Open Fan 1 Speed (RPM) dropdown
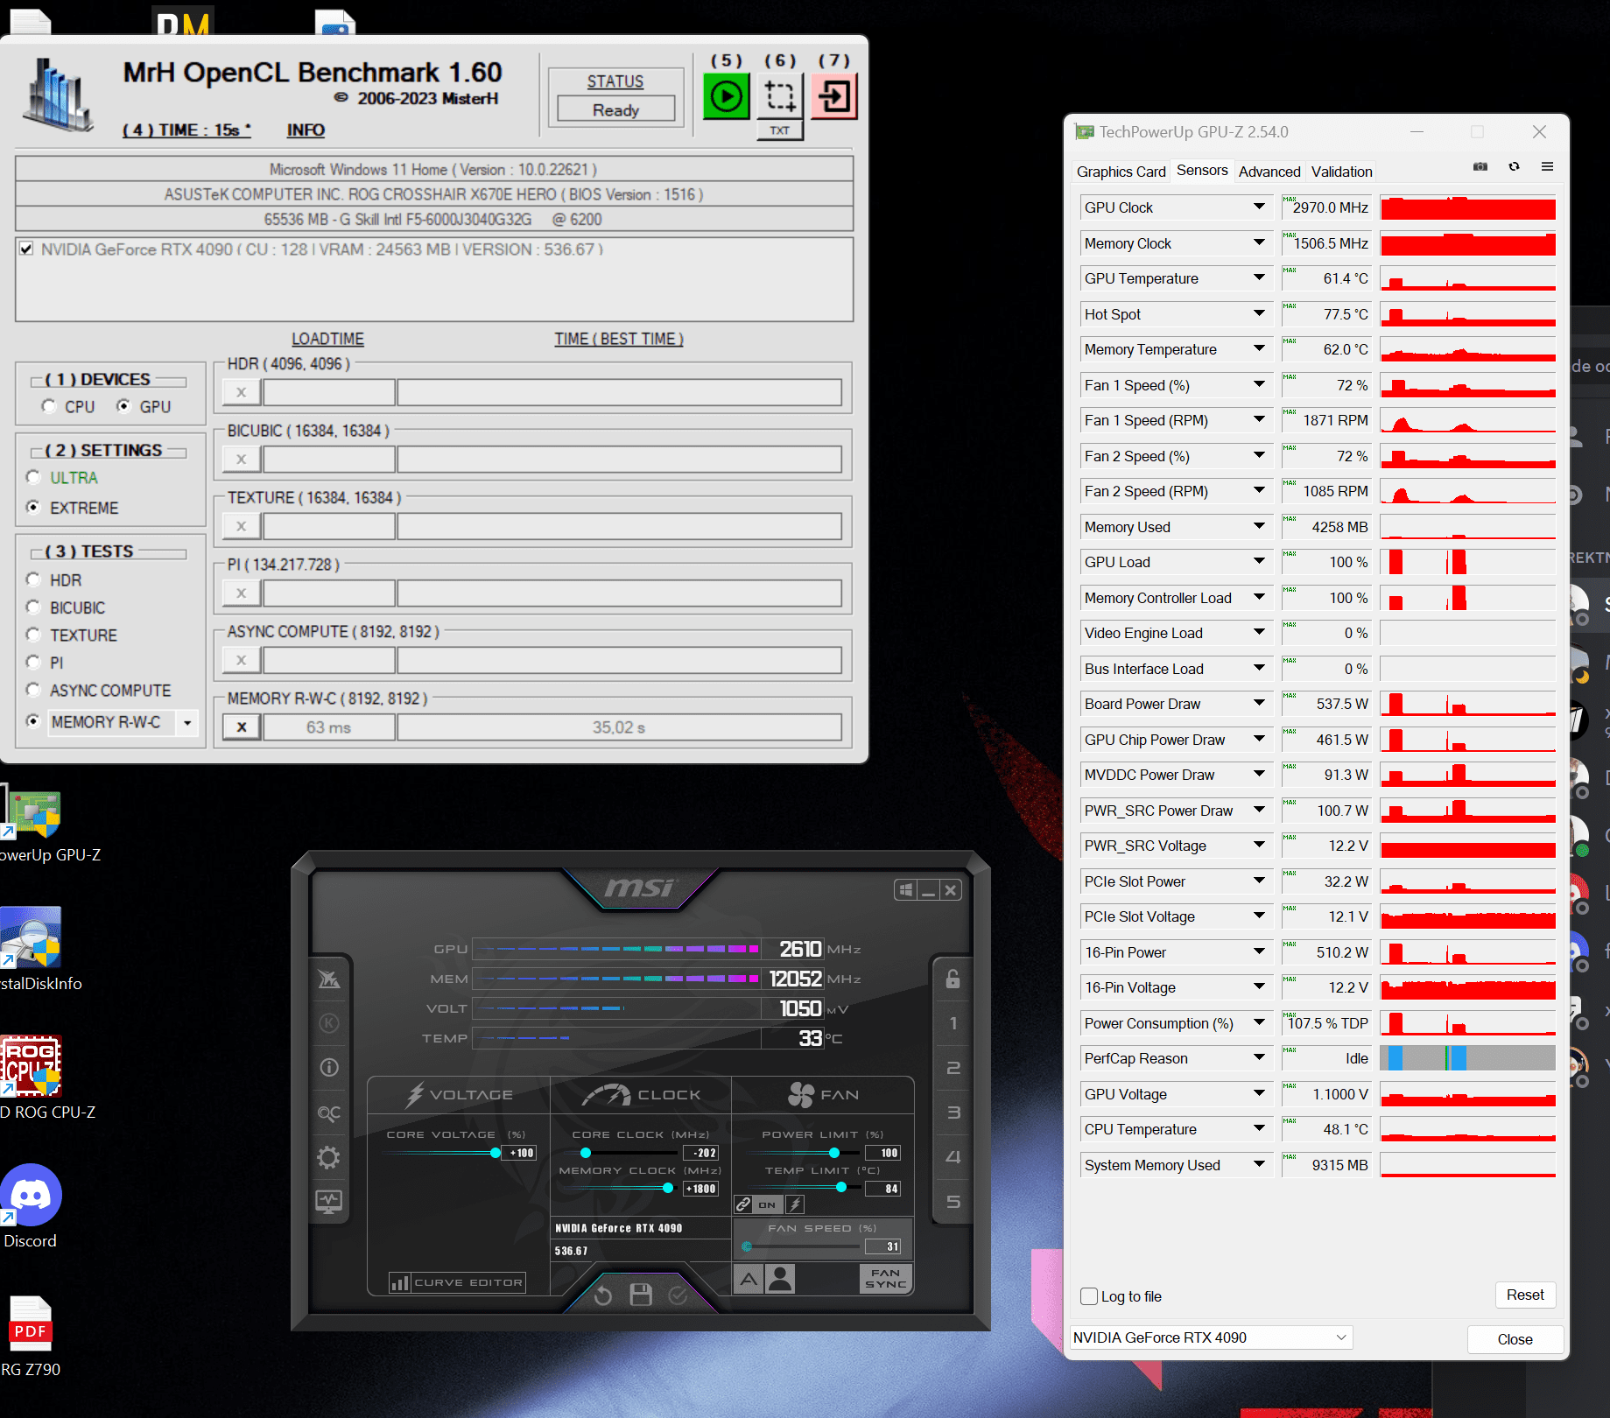This screenshot has height=1418, width=1610. click(x=1259, y=420)
